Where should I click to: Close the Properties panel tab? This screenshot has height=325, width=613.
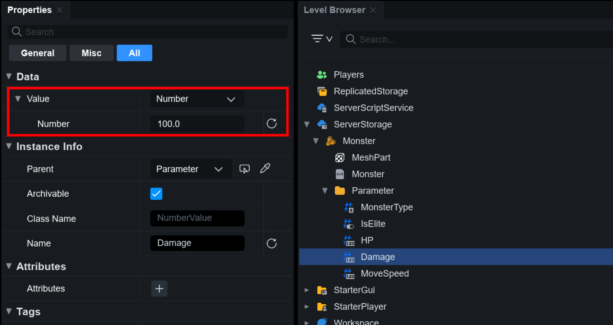click(x=59, y=10)
